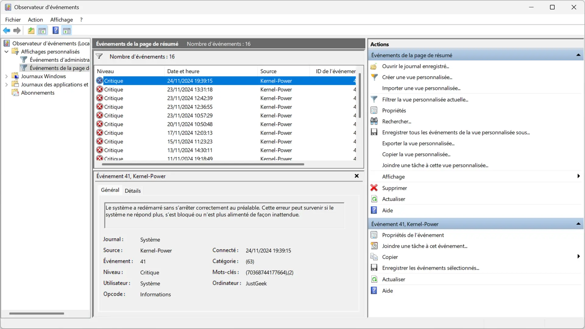Click the folder-up toolbar icon

(31, 30)
